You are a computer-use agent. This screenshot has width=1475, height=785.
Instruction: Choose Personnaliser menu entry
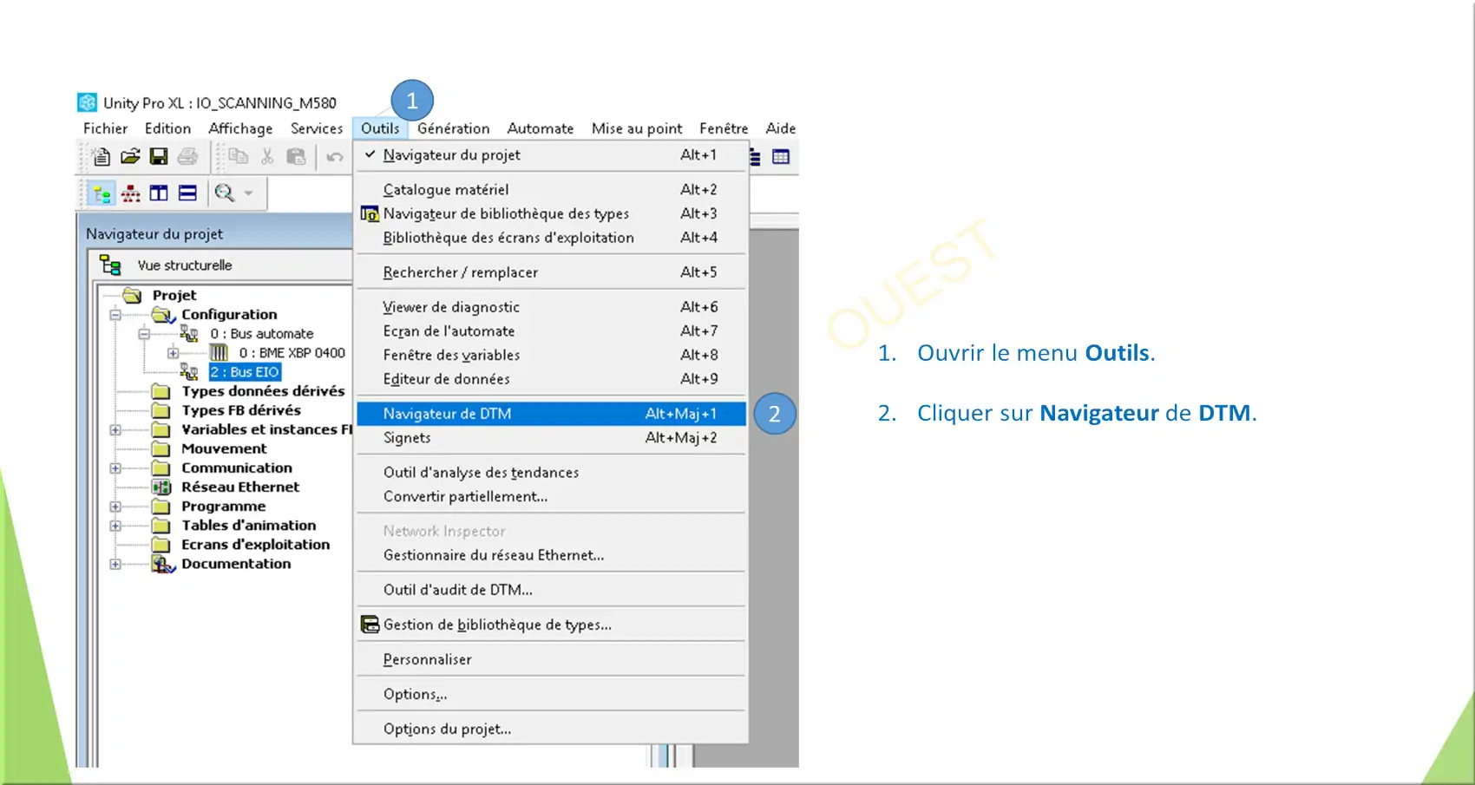(x=551, y=659)
